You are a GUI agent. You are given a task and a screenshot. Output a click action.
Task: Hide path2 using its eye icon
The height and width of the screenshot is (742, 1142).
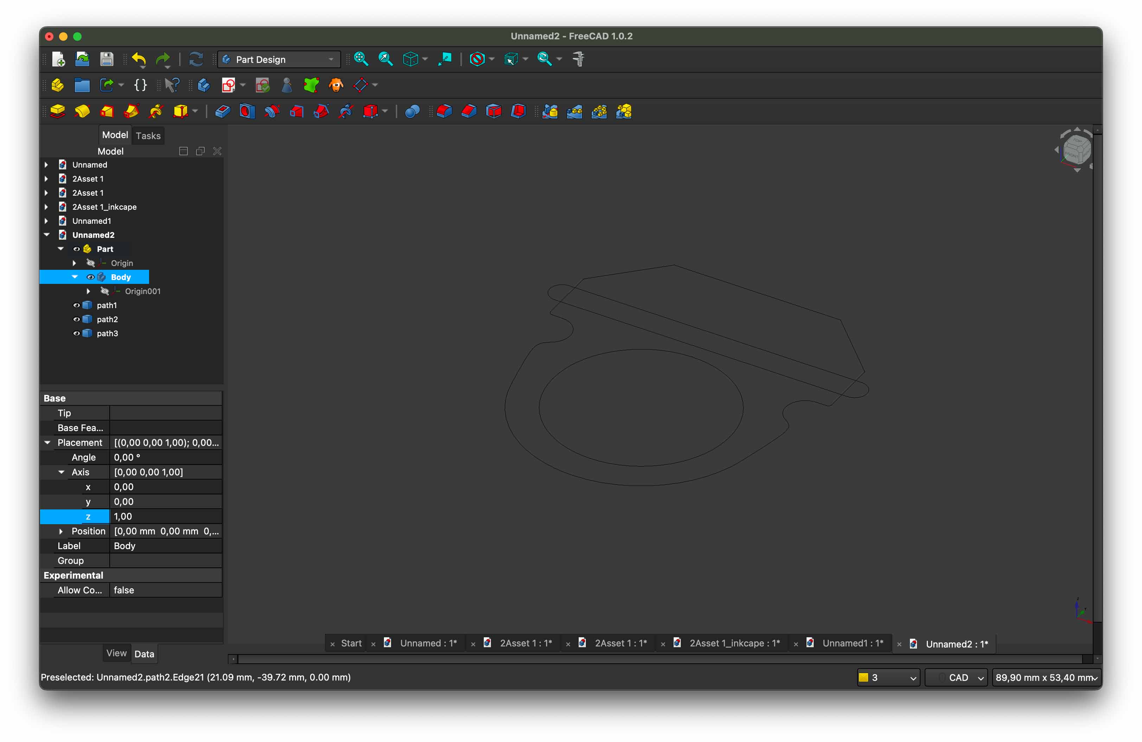[76, 319]
